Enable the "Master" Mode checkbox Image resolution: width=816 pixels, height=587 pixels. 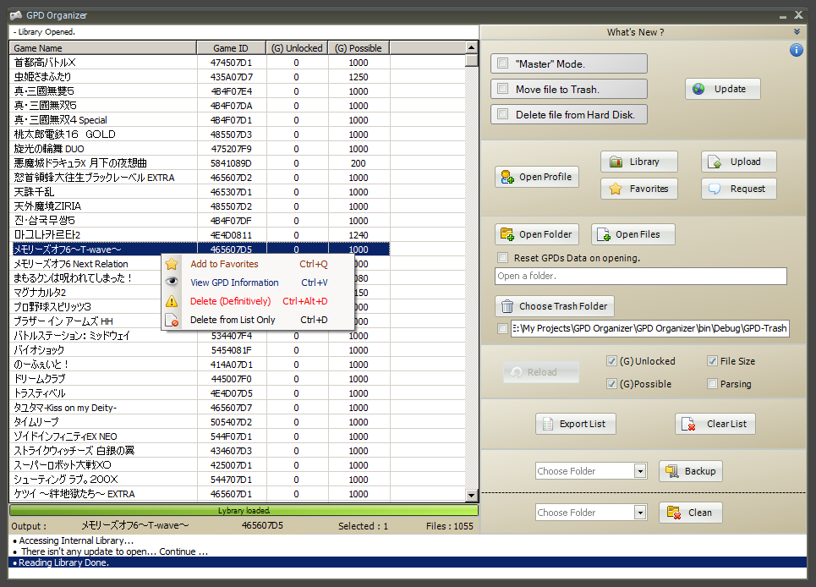point(503,63)
